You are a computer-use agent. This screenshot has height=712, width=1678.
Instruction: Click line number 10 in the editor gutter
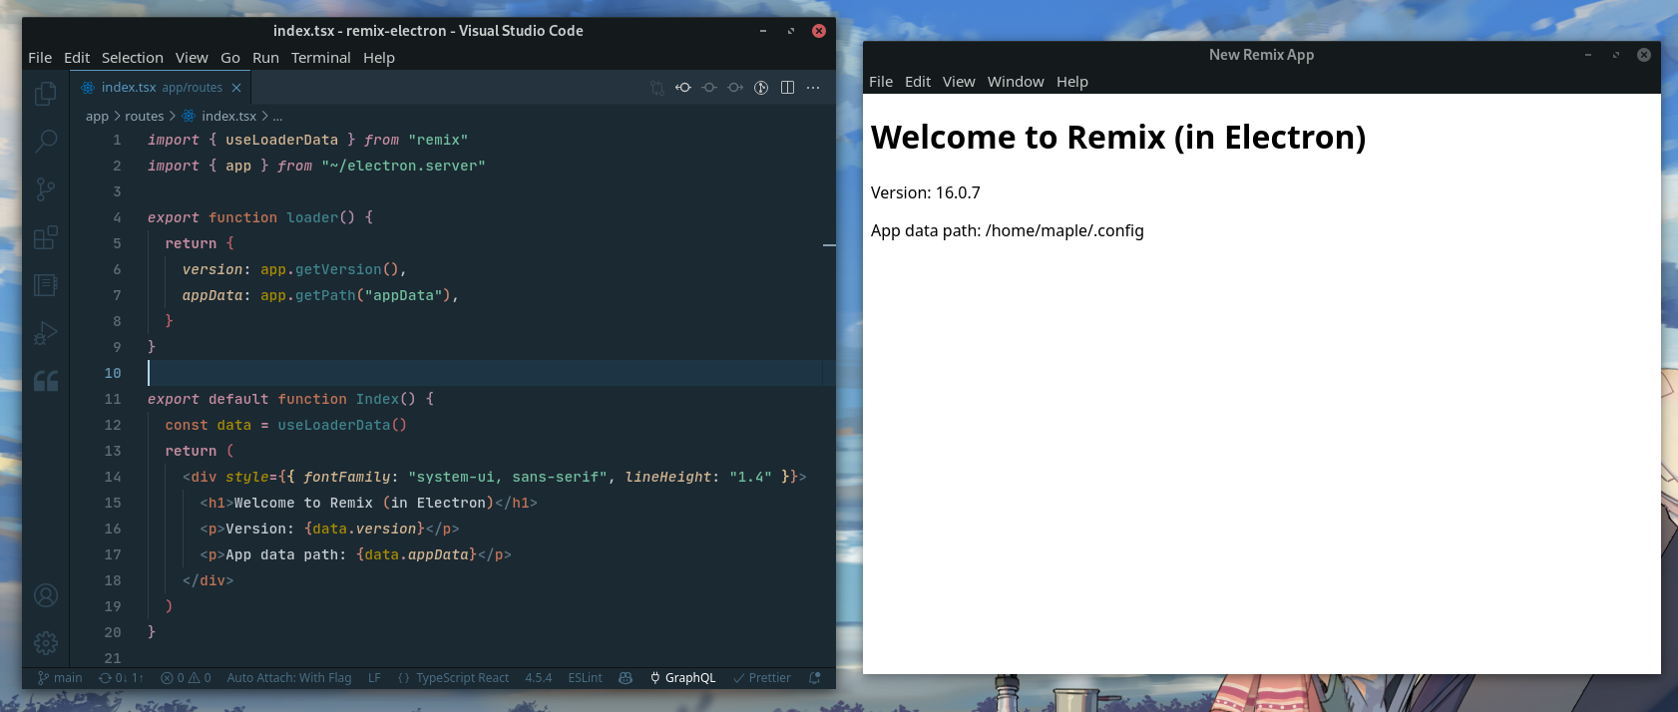pos(113,373)
